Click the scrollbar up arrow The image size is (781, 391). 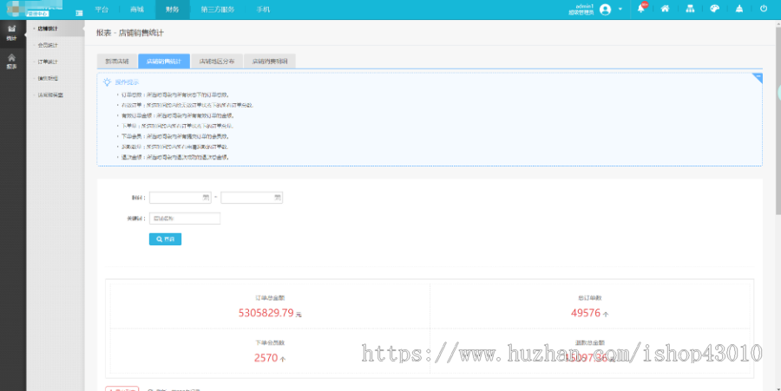[x=778, y=23]
